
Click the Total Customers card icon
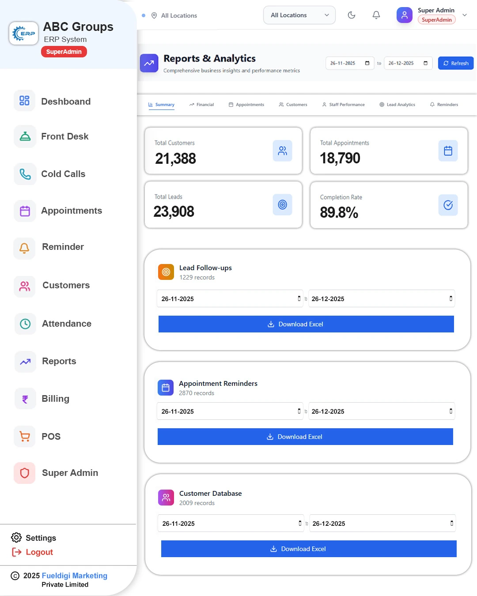point(282,151)
